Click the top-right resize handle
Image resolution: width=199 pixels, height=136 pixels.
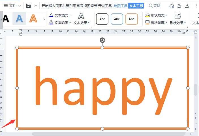(x=188, y=47)
